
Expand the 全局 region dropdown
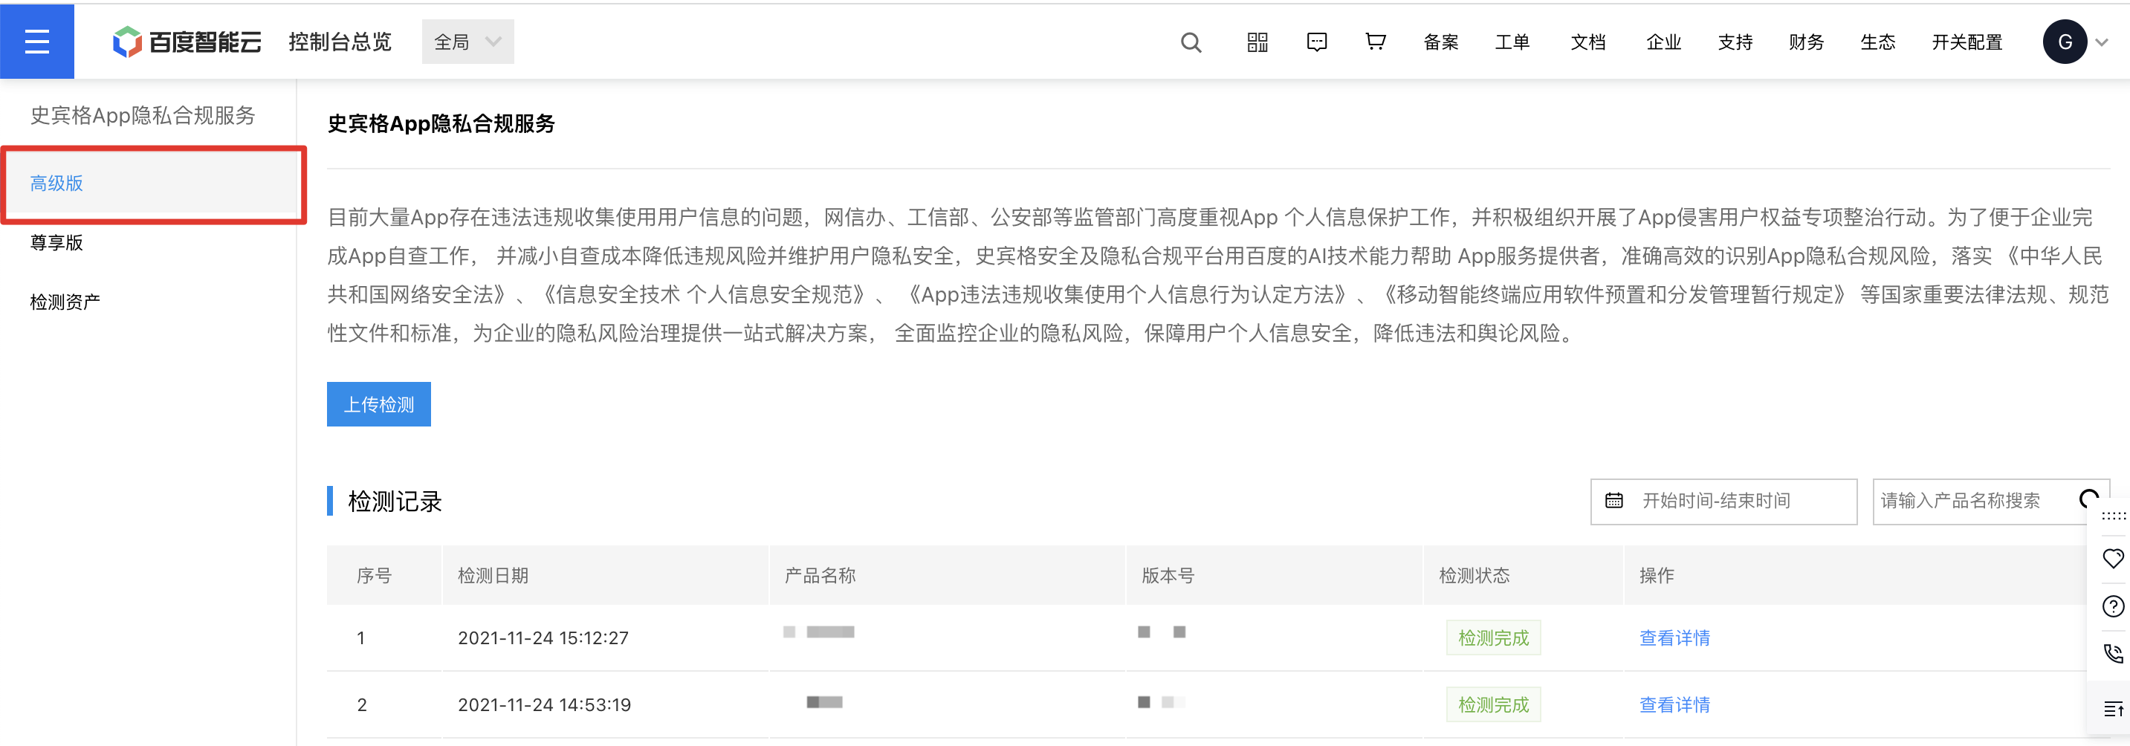(467, 42)
